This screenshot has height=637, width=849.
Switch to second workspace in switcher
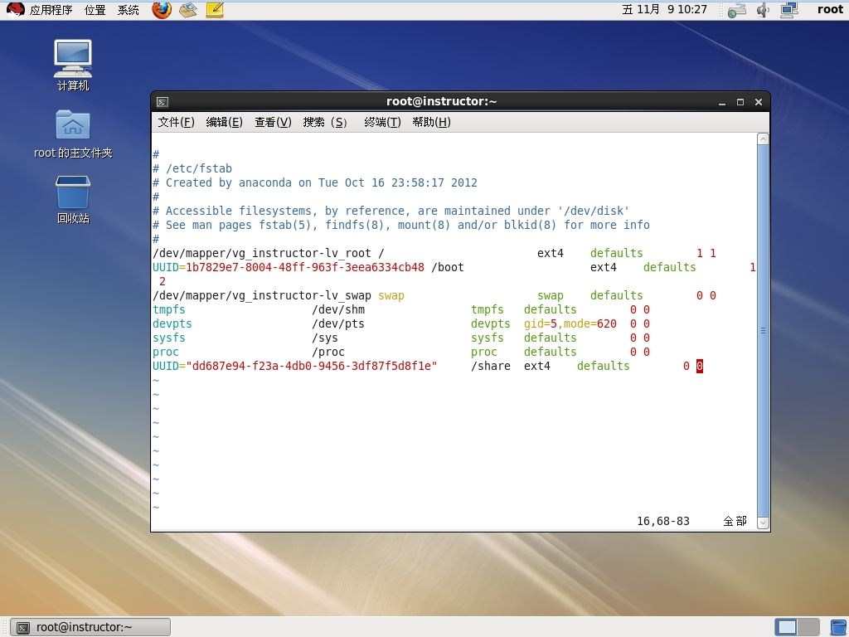click(808, 627)
